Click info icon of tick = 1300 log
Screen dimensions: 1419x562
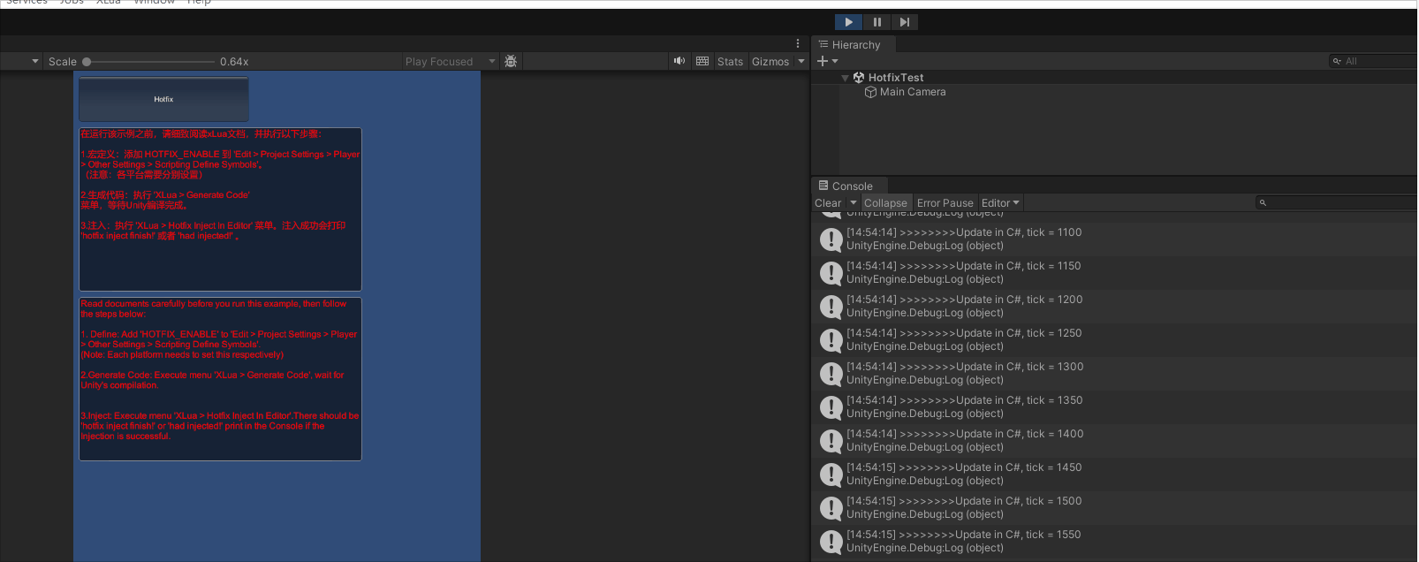[831, 374]
